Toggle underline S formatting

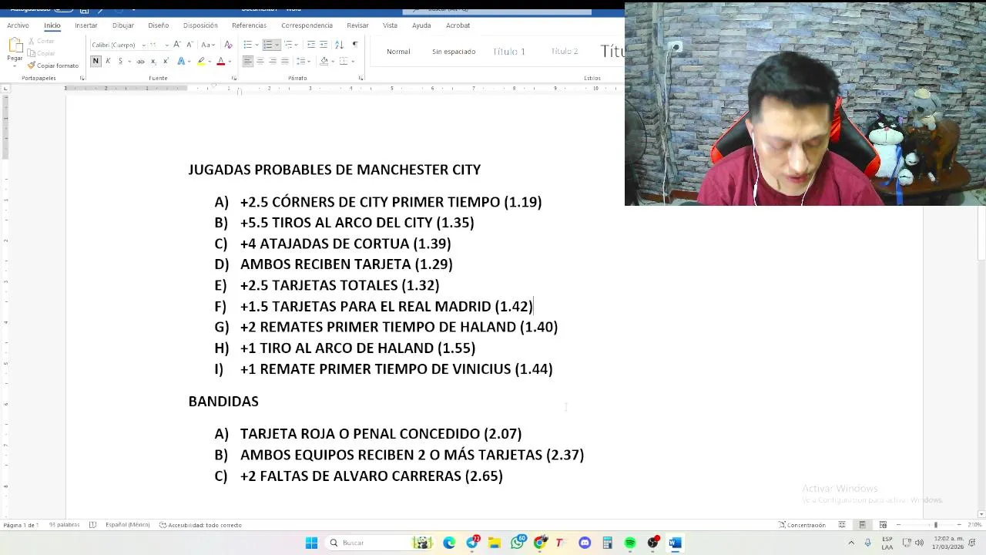(120, 61)
